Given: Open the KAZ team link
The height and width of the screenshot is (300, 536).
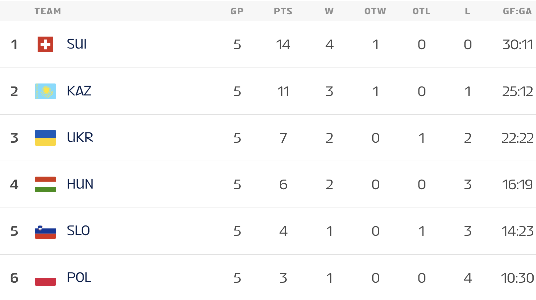Looking at the screenshot, I should (x=79, y=91).
